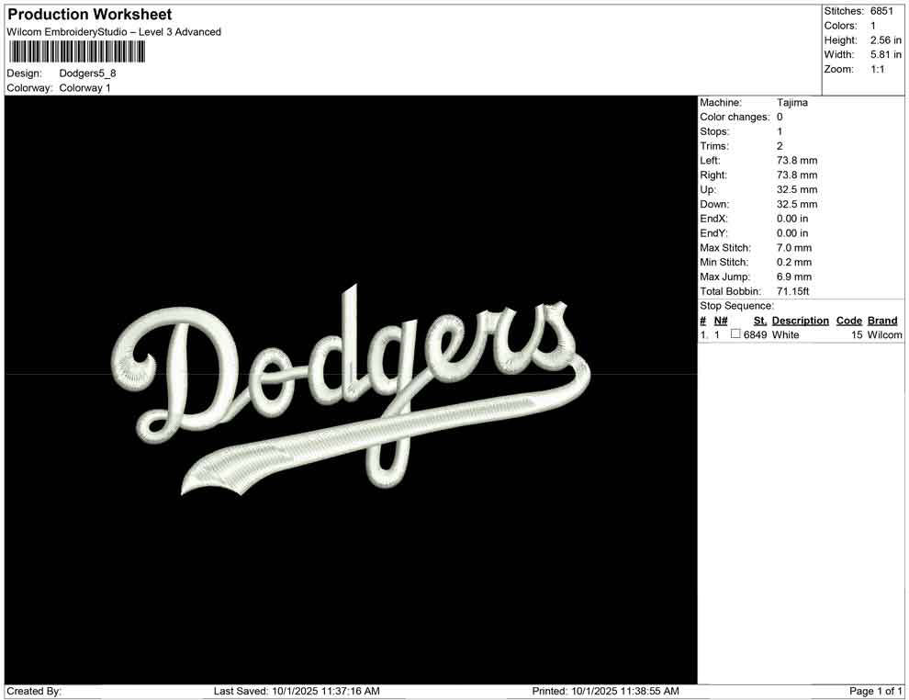This screenshot has width=909, height=700.
Task: Click the design name 'Dodgers5_8'
Action: tap(87, 73)
